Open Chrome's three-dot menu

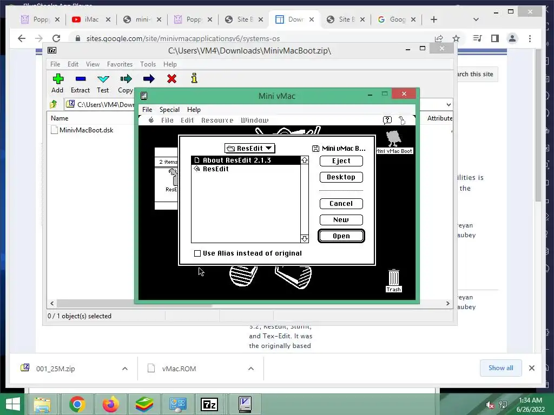pos(530,38)
